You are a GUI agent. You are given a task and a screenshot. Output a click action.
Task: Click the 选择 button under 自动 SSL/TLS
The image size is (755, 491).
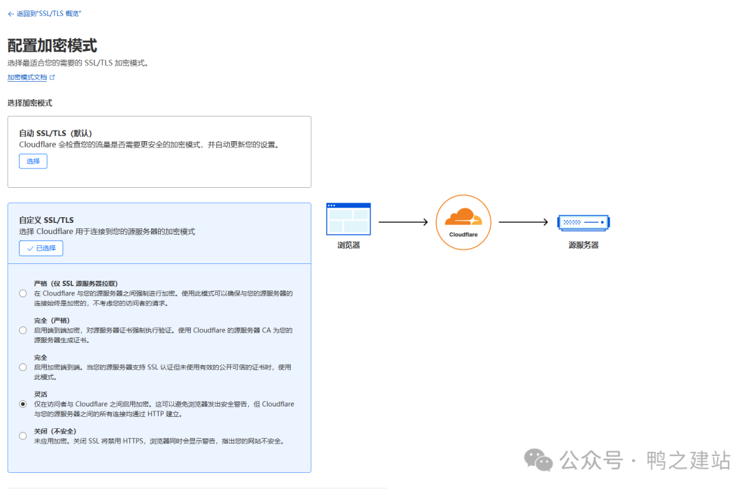(x=33, y=161)
